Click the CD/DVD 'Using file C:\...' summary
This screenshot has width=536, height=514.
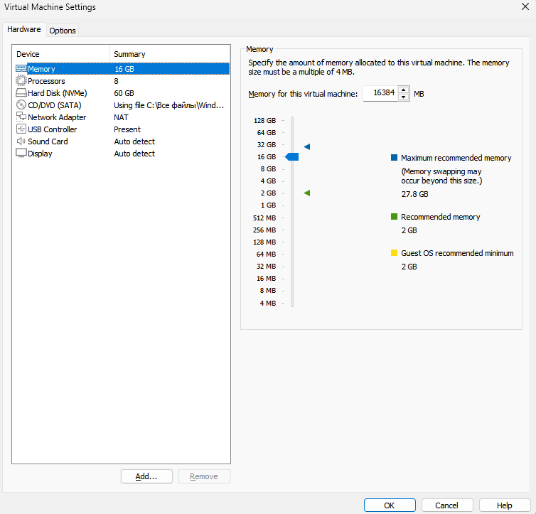pos(169,105)
